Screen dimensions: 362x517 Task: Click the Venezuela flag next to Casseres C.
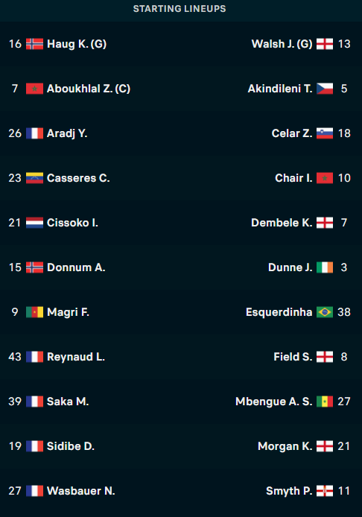click(x=34, y=178)
